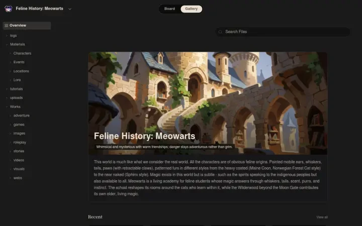
Task: Open the images folder
Action: [20, 133]
